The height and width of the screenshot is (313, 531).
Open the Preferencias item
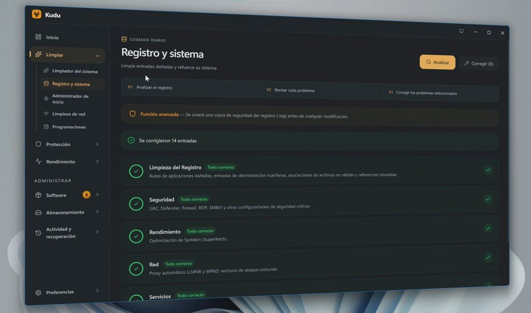point(67,292)
